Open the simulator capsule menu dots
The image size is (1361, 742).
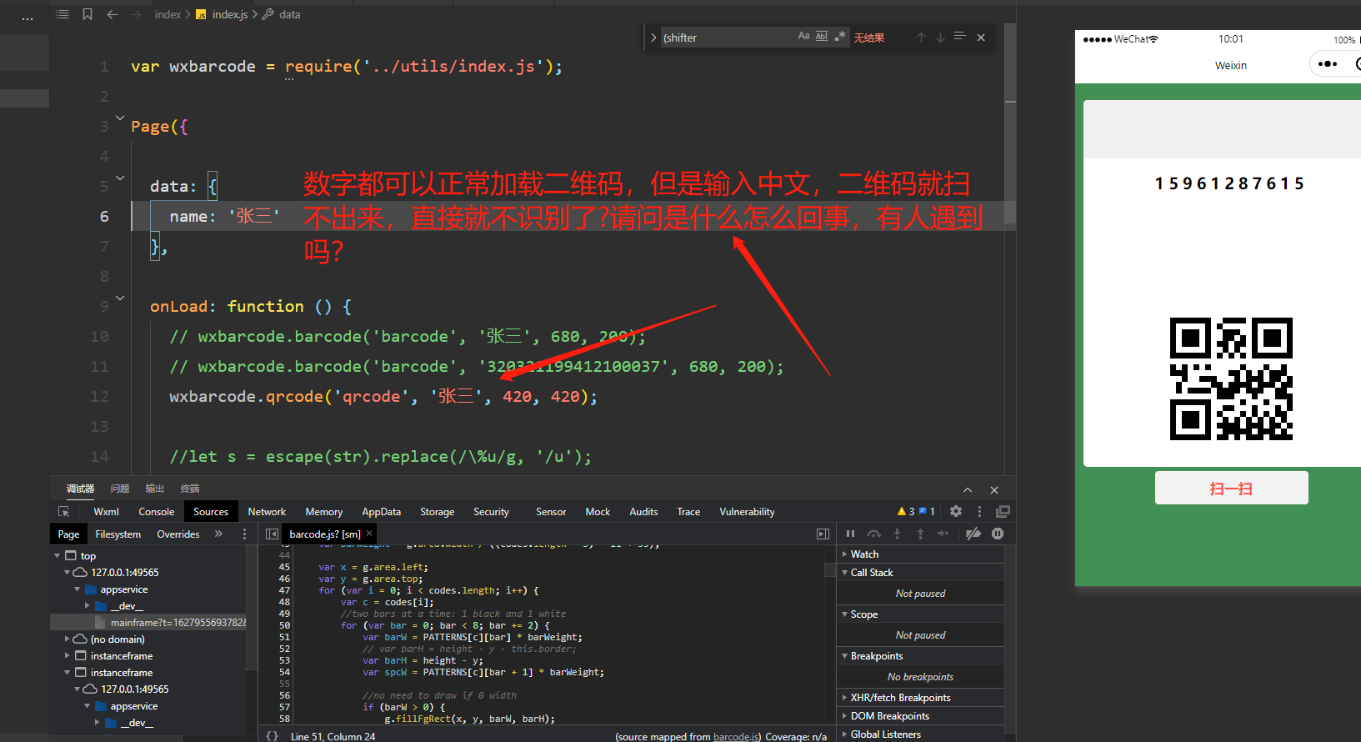1328,64
